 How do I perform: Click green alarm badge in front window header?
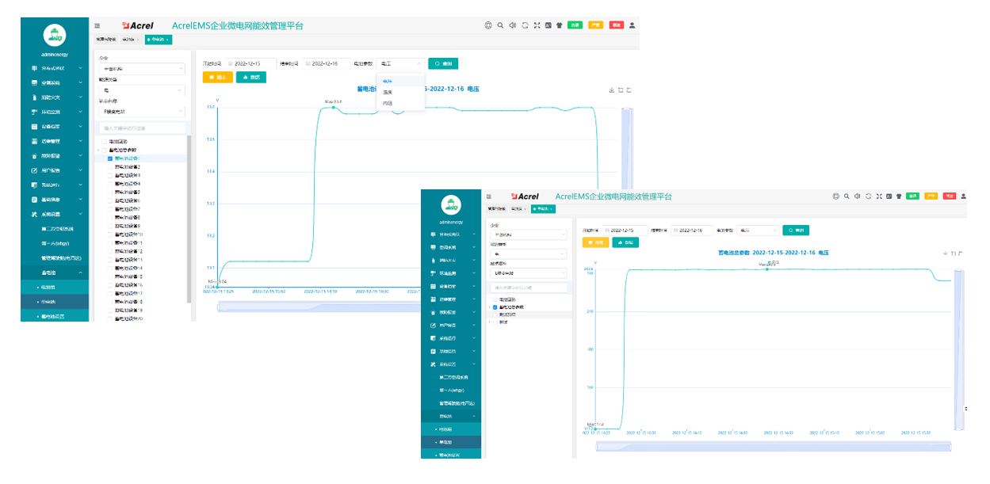tap(913, 196)
